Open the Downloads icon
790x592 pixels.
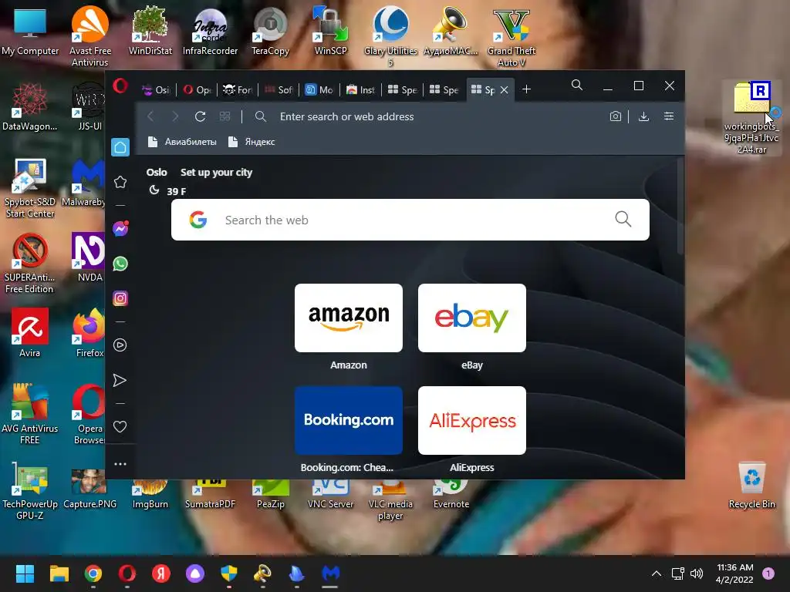click(643, 117)
